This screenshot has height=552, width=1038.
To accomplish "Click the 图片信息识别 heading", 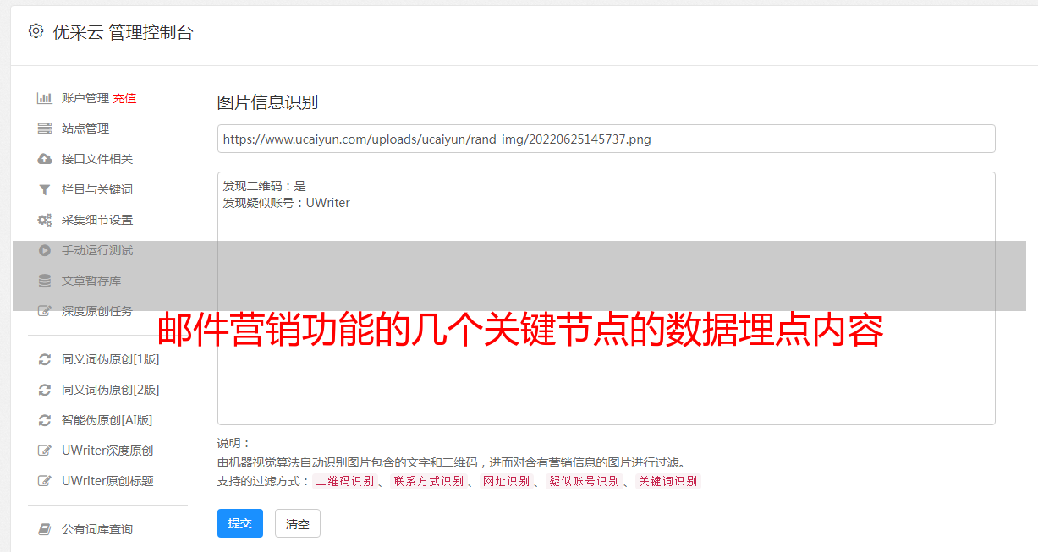I will (267, 102).
